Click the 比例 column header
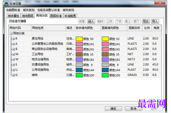171x113 pixels. 147,28
